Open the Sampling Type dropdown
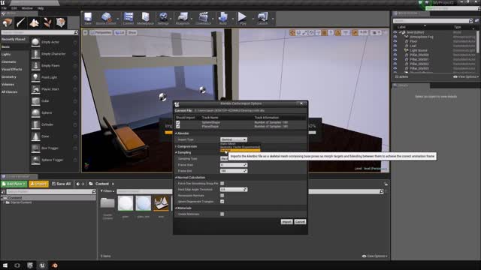The image size is (481, 270). click(x=224, y=158)
